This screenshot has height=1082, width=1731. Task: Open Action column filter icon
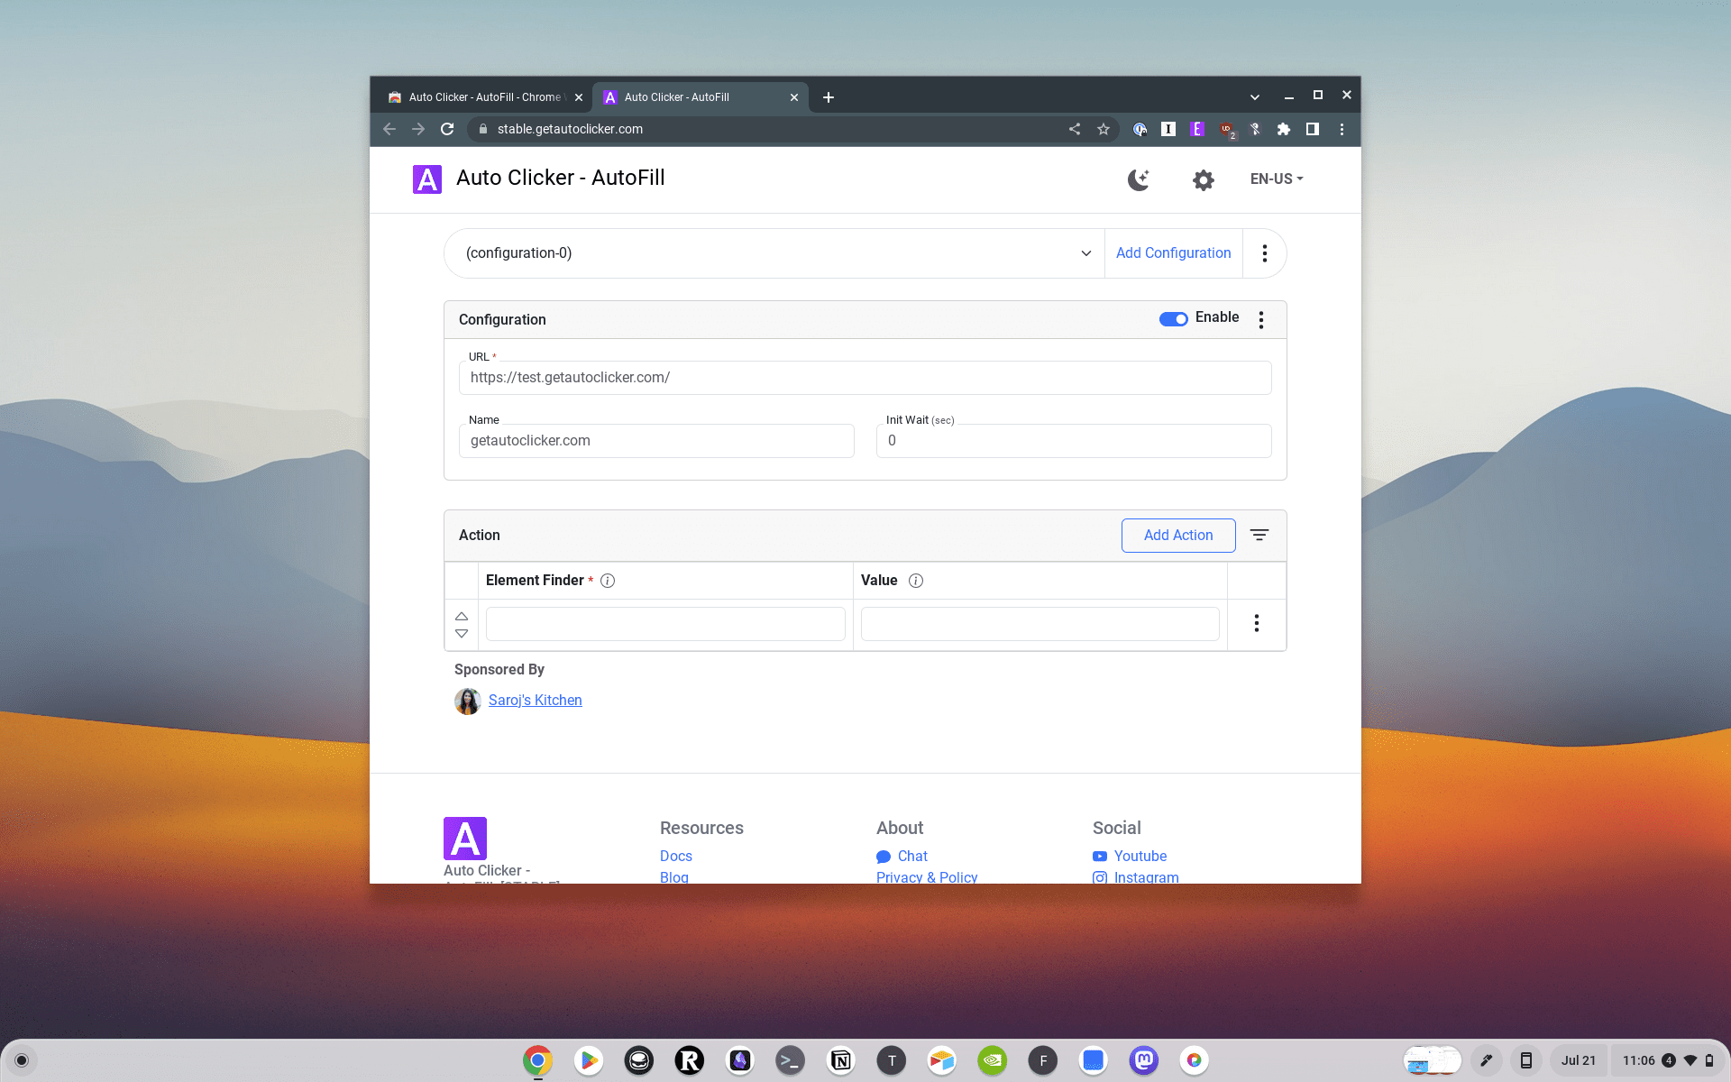pyautogui.click(x=1259, y=536)
